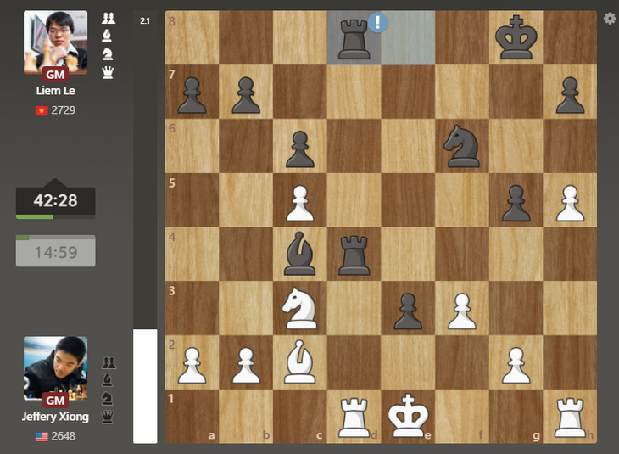Click the 42:28 clock display

pyautogui.click(x=55, y=200)
